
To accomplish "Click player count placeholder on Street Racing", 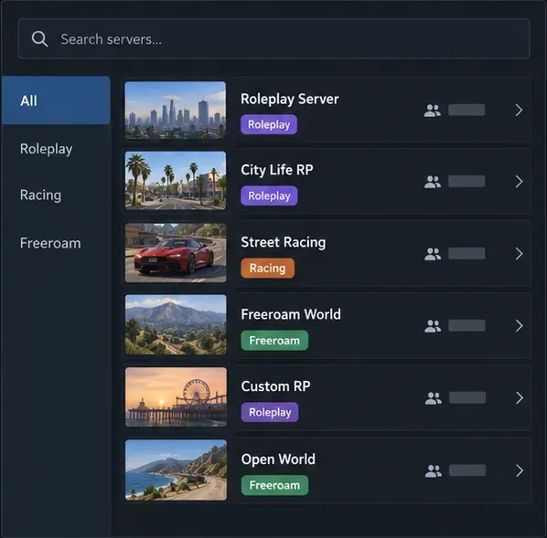I will point(467,253).
